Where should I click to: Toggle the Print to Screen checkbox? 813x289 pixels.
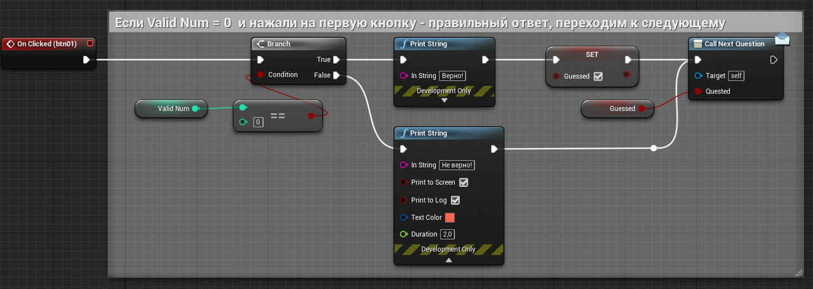click(464, 182)
